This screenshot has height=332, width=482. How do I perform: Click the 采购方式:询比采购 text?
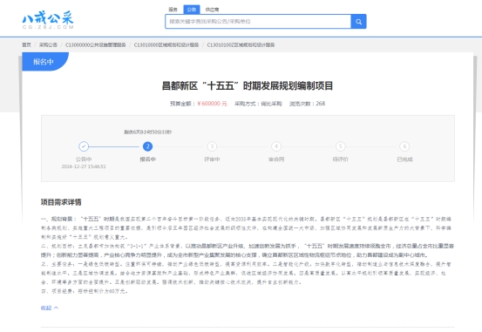pos(258,104)
